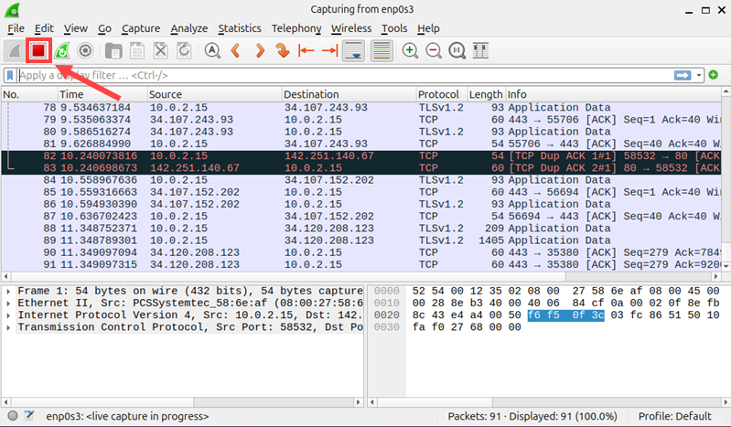Apply the display filter arrow button
The width and height of the screenshot is (731, 427).
pyautogui.click(x=682, y=75)
